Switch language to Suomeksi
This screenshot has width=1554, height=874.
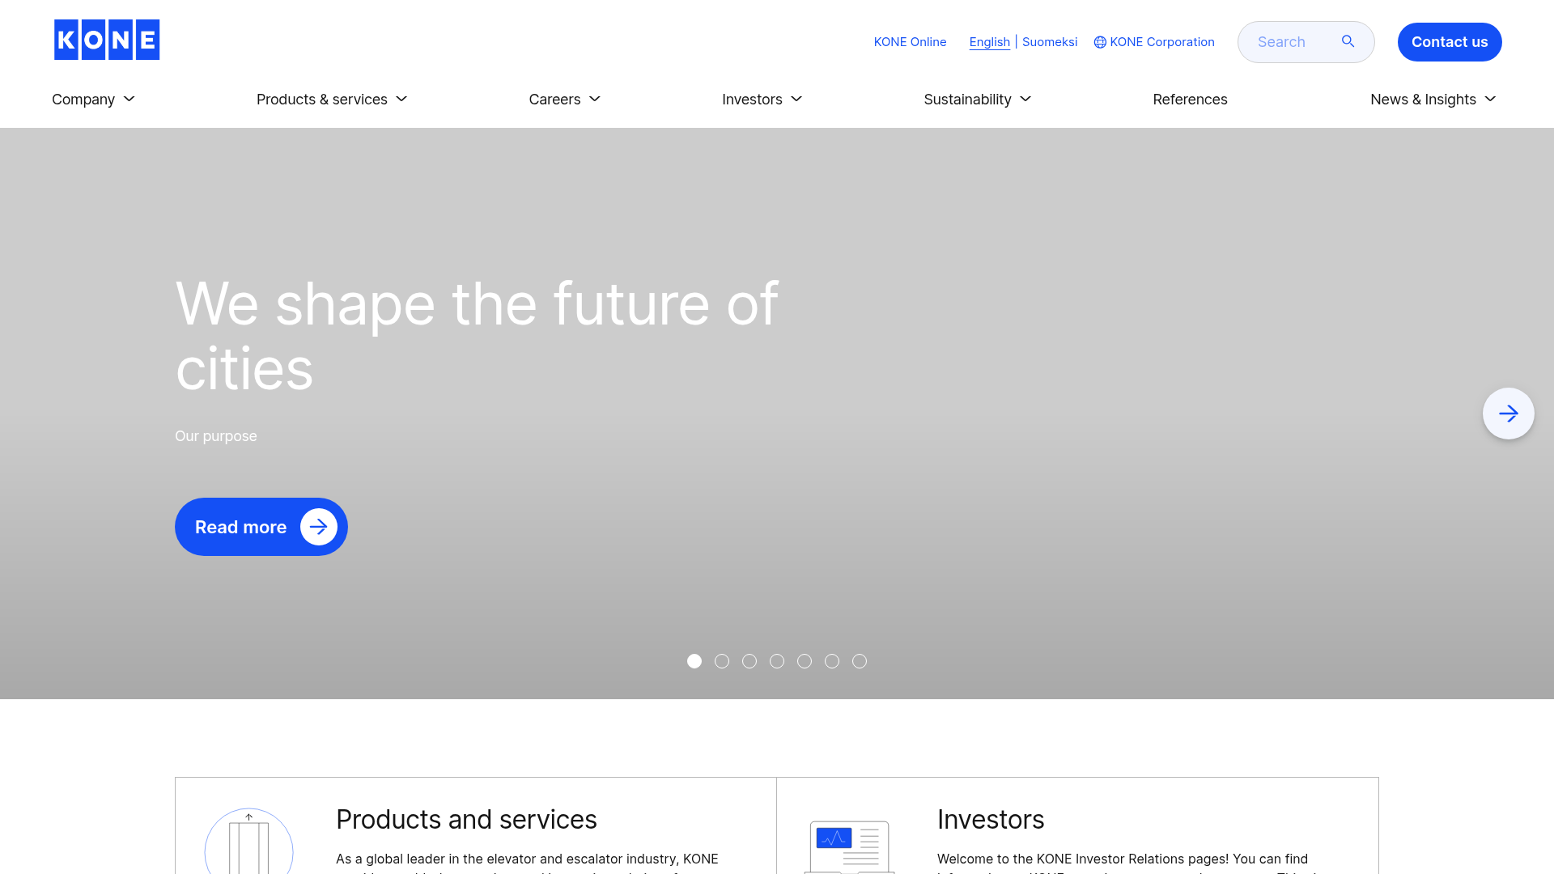[x=1049, y=42]
